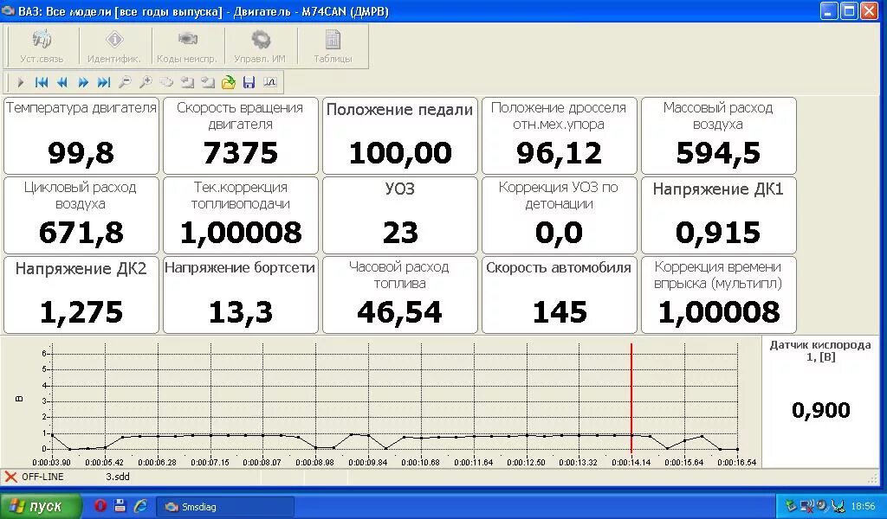
Task: Select the Напряжение ДК2 tile
Action: coord(81,295)
